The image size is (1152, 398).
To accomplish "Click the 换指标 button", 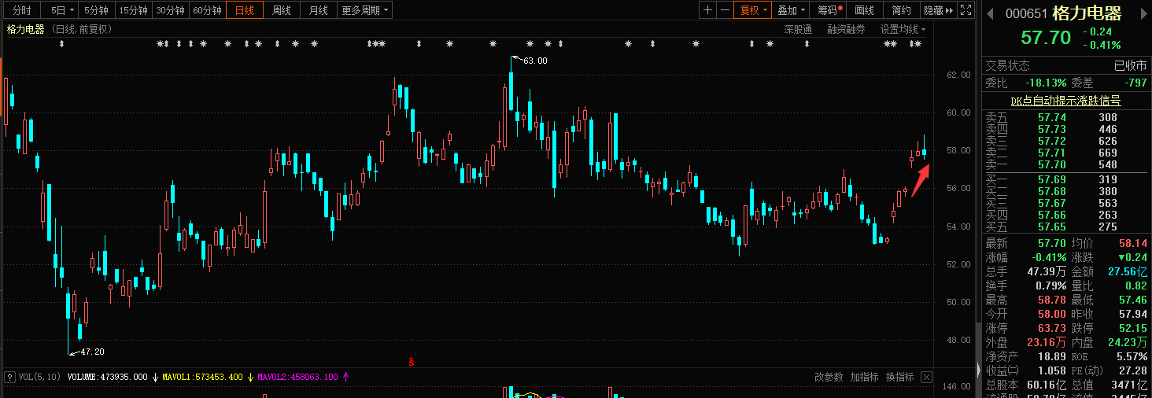I will click(x=899, y=377).
